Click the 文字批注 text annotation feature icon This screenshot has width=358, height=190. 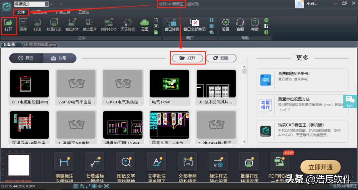click(x=156, y=162)
